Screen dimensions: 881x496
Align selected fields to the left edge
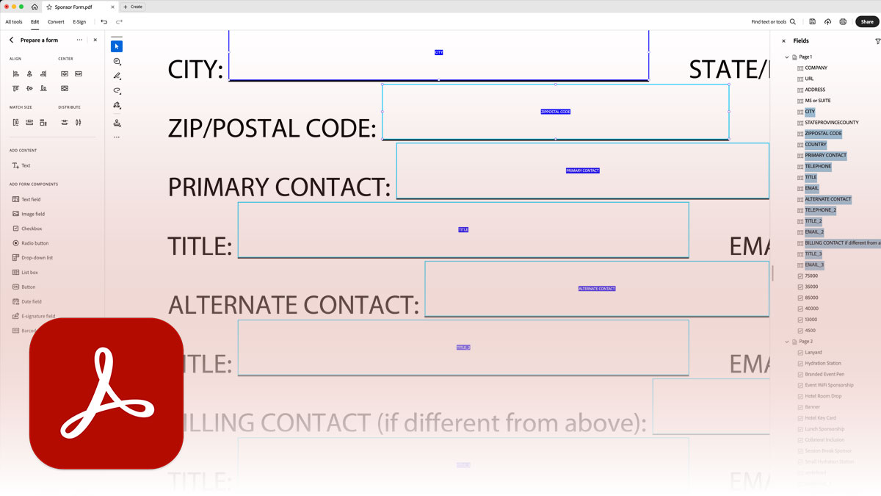coord(15,73)
